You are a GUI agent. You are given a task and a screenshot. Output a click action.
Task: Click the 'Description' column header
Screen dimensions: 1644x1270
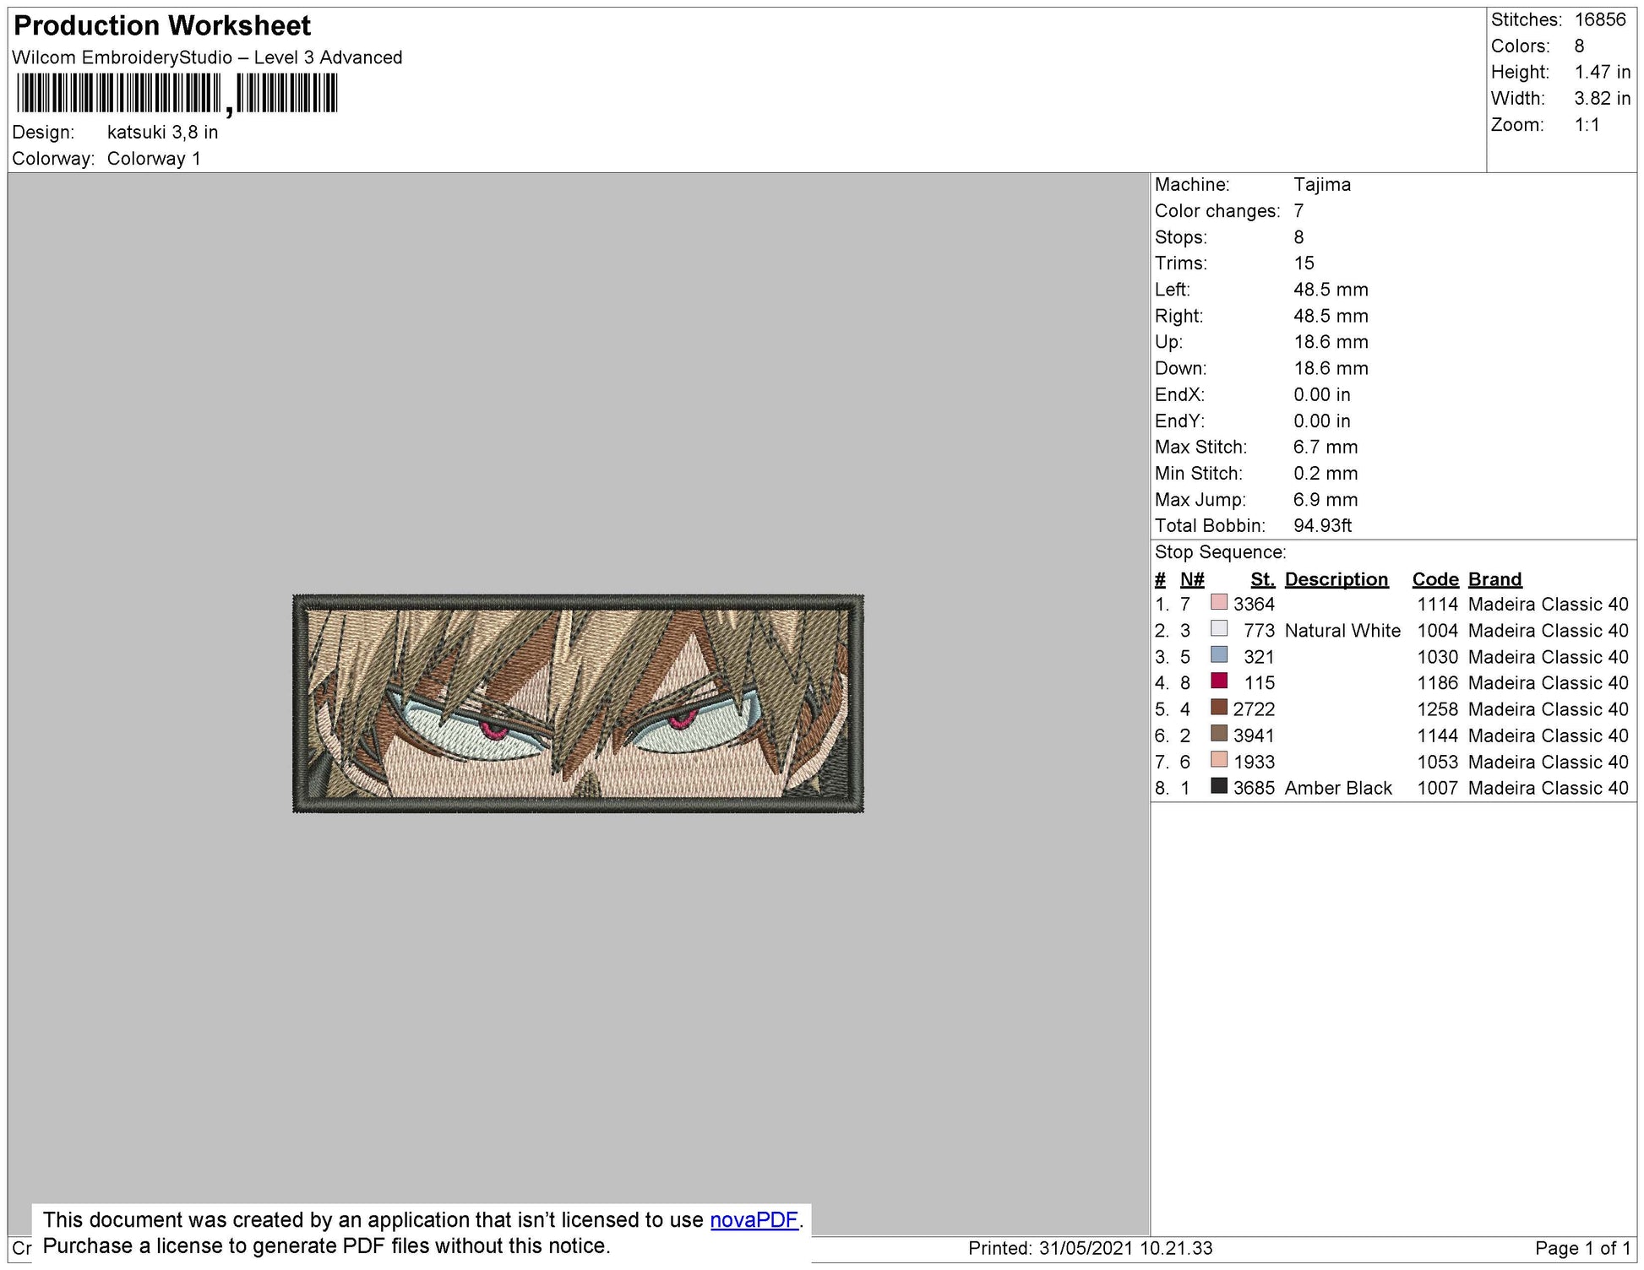[x=1336, y=579]
